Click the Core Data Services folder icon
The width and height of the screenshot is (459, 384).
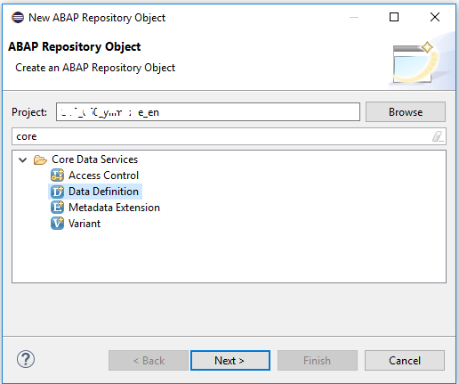(x=40, y=159)
